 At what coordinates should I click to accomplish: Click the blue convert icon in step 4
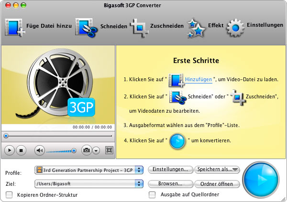(x=177, y=141)
